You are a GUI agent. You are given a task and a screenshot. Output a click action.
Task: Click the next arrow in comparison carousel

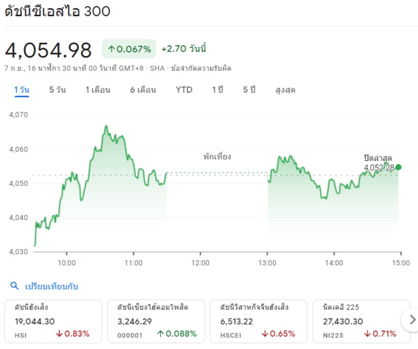[410, 320]
